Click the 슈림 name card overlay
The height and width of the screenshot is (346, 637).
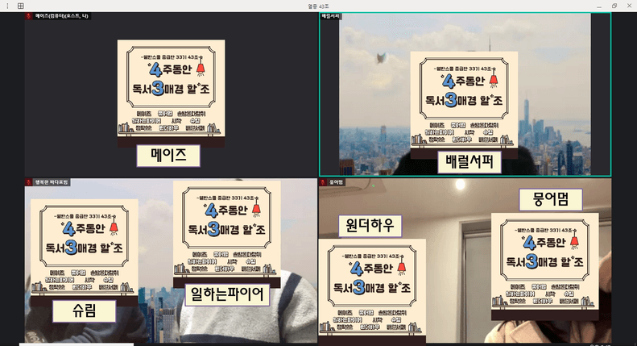pos(84,311)
